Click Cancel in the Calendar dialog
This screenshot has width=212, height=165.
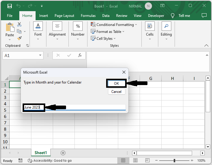tap(116, 92)
